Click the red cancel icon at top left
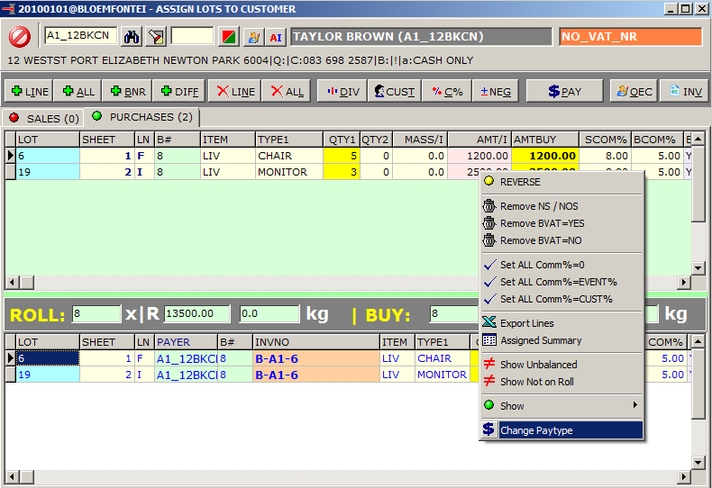 coord(20,37)
